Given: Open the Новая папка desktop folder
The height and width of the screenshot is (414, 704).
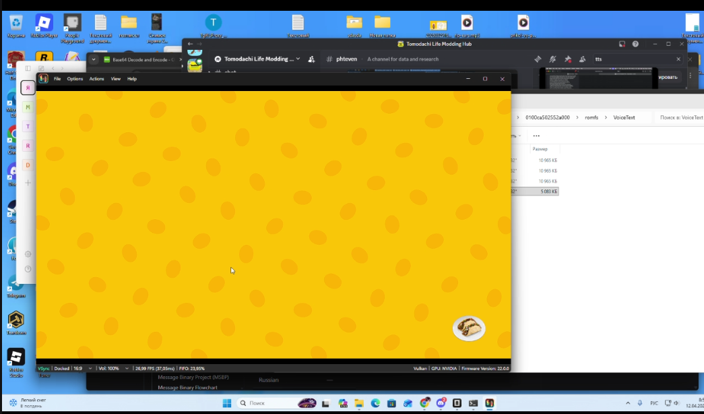Looking at the screenshot, I should [382, 26].
